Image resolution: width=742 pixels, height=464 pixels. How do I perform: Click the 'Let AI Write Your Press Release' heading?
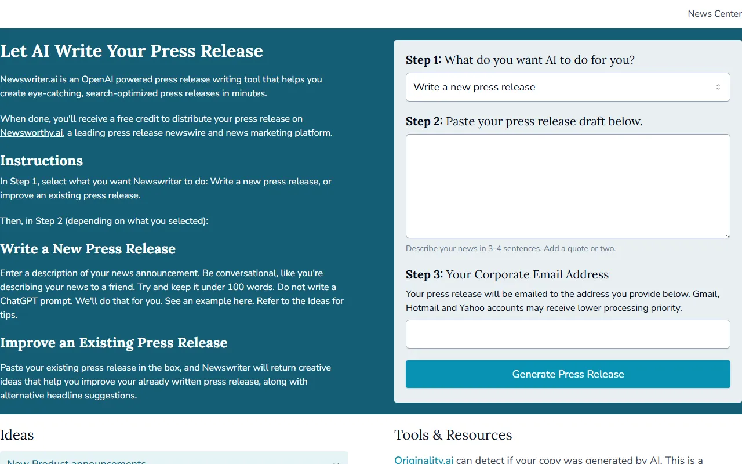coord(132,51)
